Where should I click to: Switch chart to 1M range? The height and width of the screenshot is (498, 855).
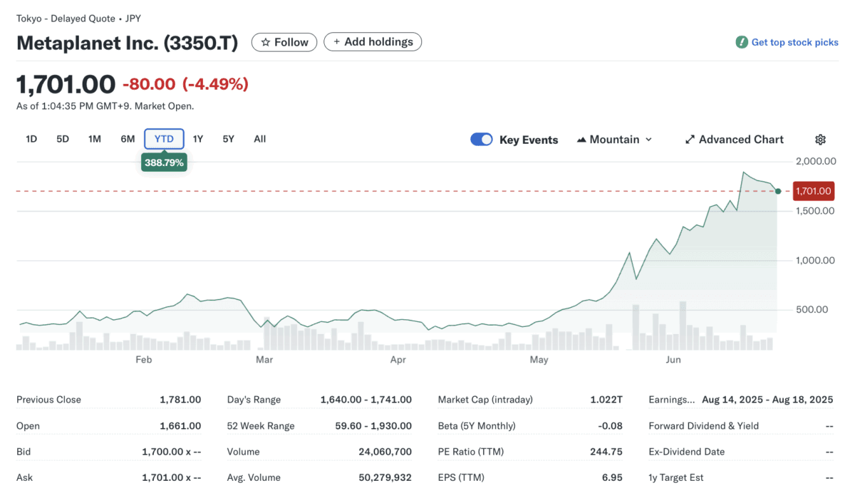click(x=95, y=139)
